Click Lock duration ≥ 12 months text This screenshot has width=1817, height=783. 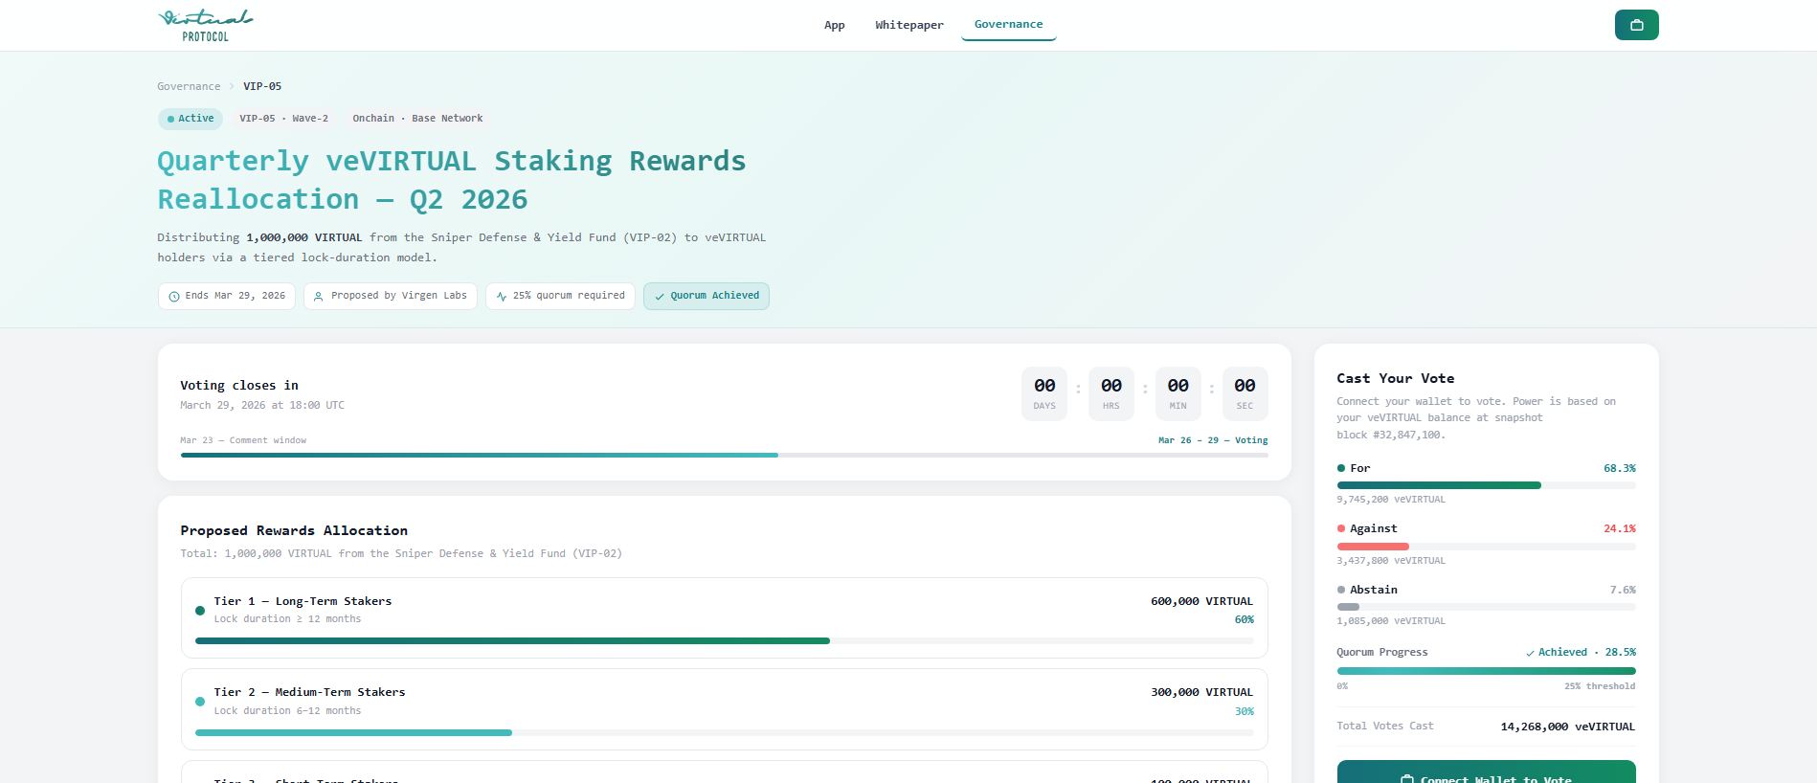click(287, 619)
